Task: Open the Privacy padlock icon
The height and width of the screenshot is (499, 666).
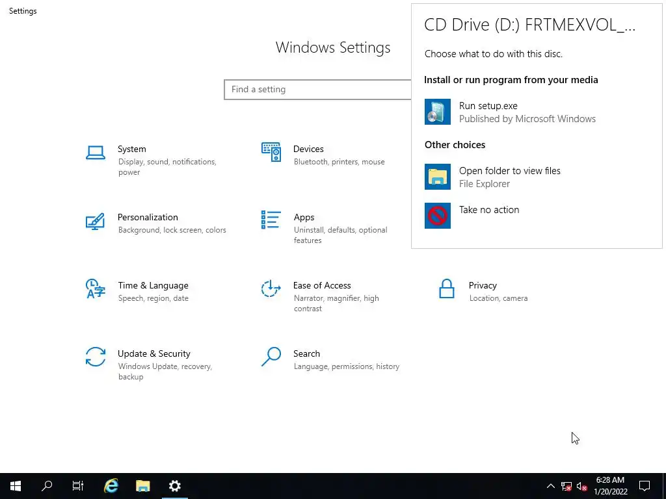Action: click(446, 288)
